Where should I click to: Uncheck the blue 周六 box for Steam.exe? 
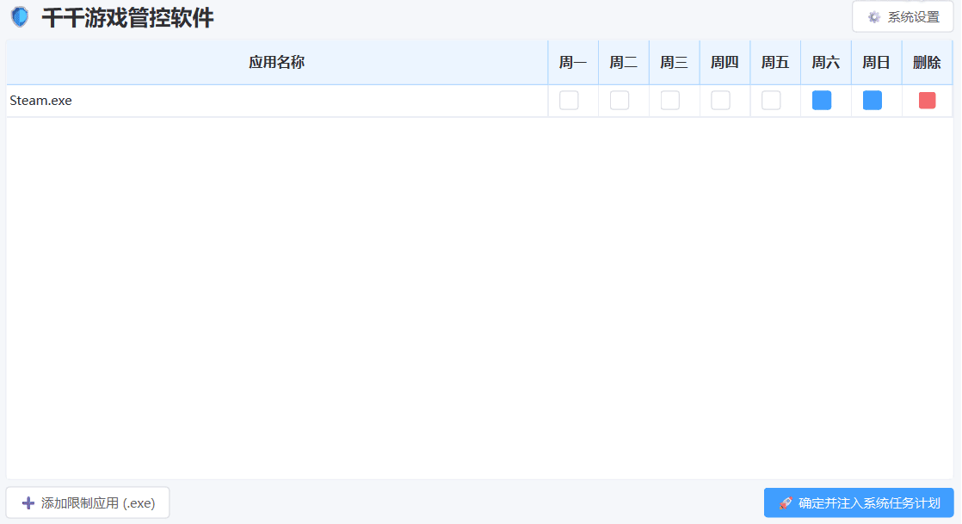(x=822, y=101)
